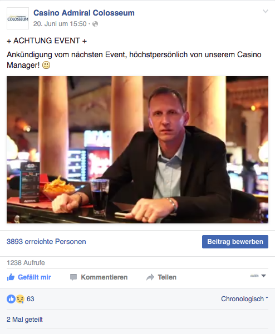Open the post-as identity selector dropdown

pyautogui.click(x=258, y=276)
